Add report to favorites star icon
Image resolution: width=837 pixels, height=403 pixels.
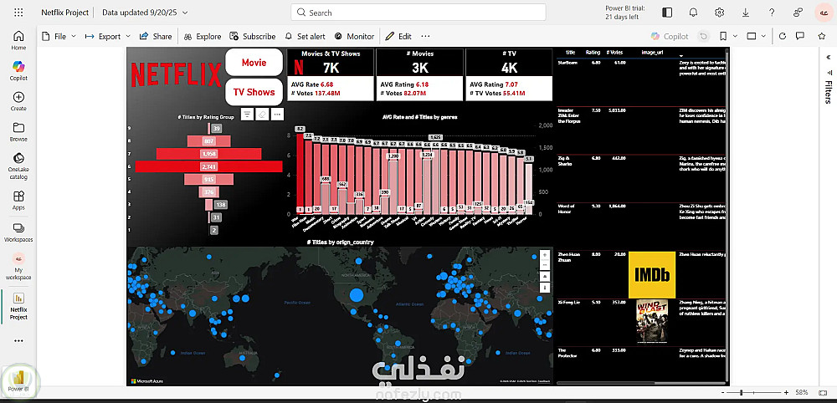pos(822,36)
